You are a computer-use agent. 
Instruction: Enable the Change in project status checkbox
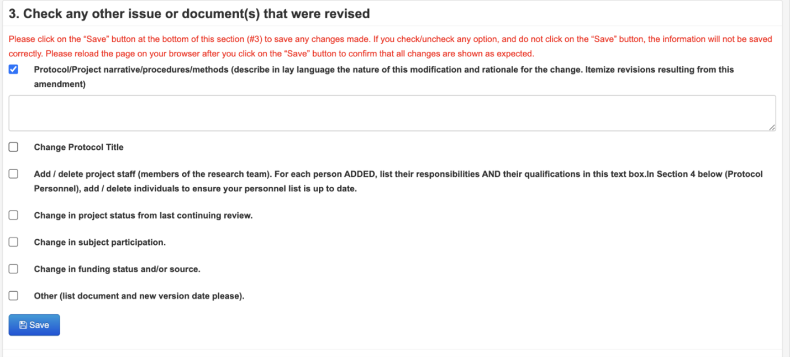13,215
